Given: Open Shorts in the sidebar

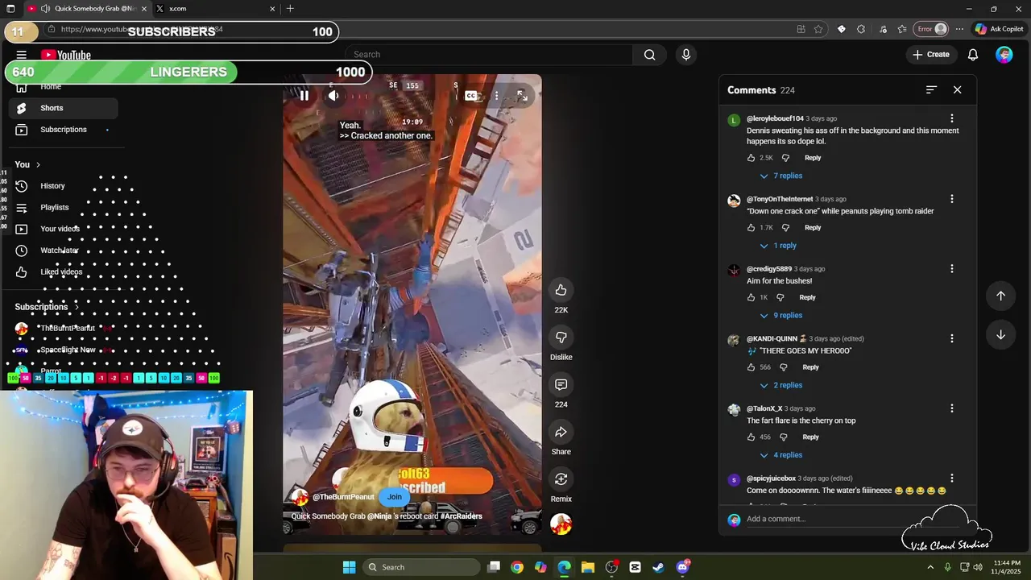Looking at the screenshot, I should pos(63,108).
